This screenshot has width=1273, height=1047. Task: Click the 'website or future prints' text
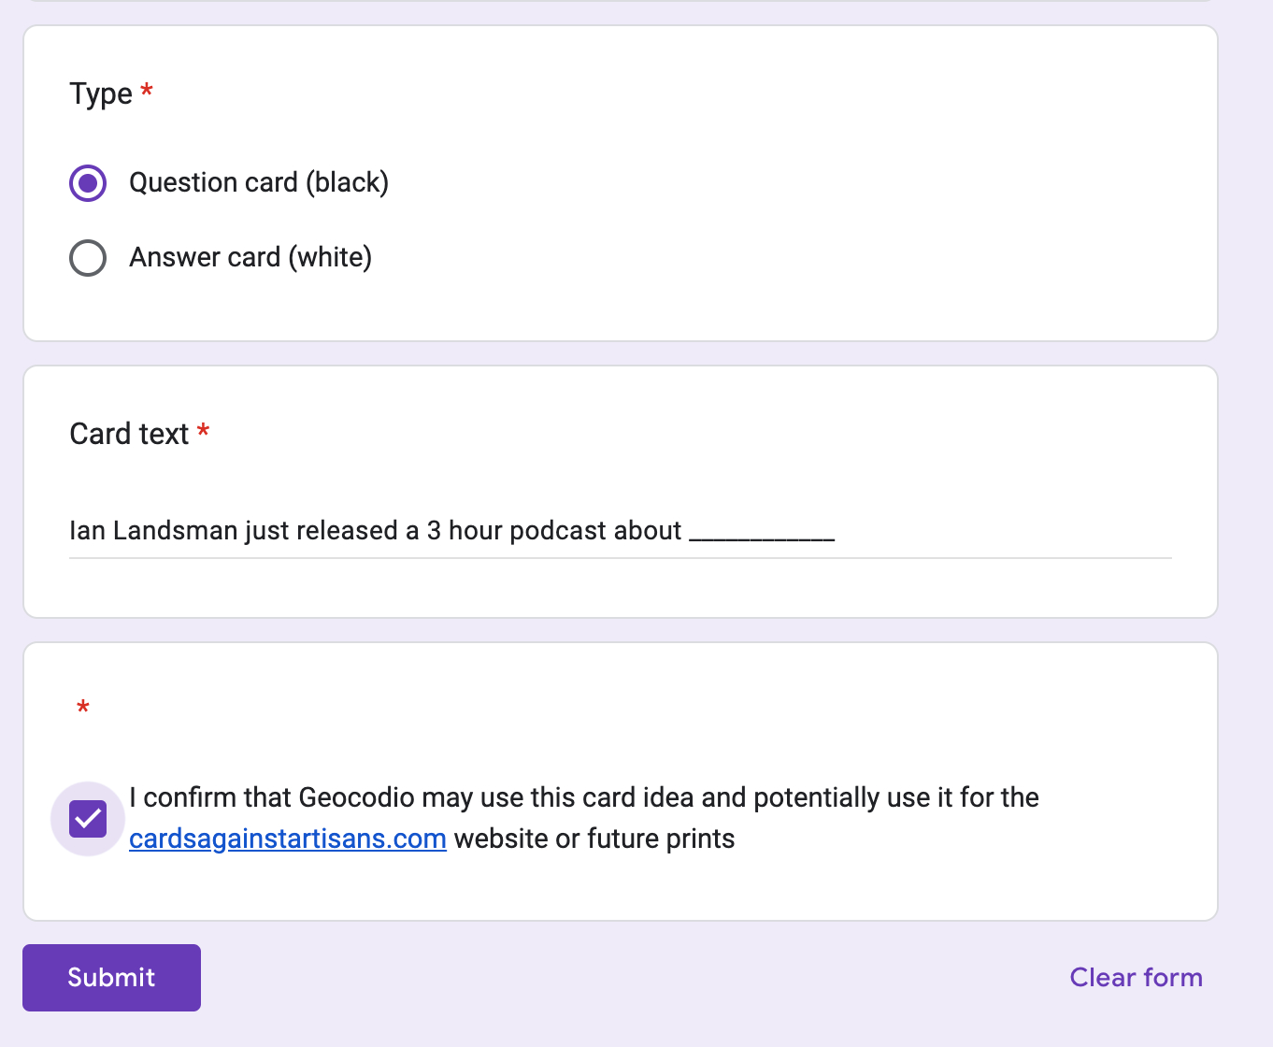594,839
